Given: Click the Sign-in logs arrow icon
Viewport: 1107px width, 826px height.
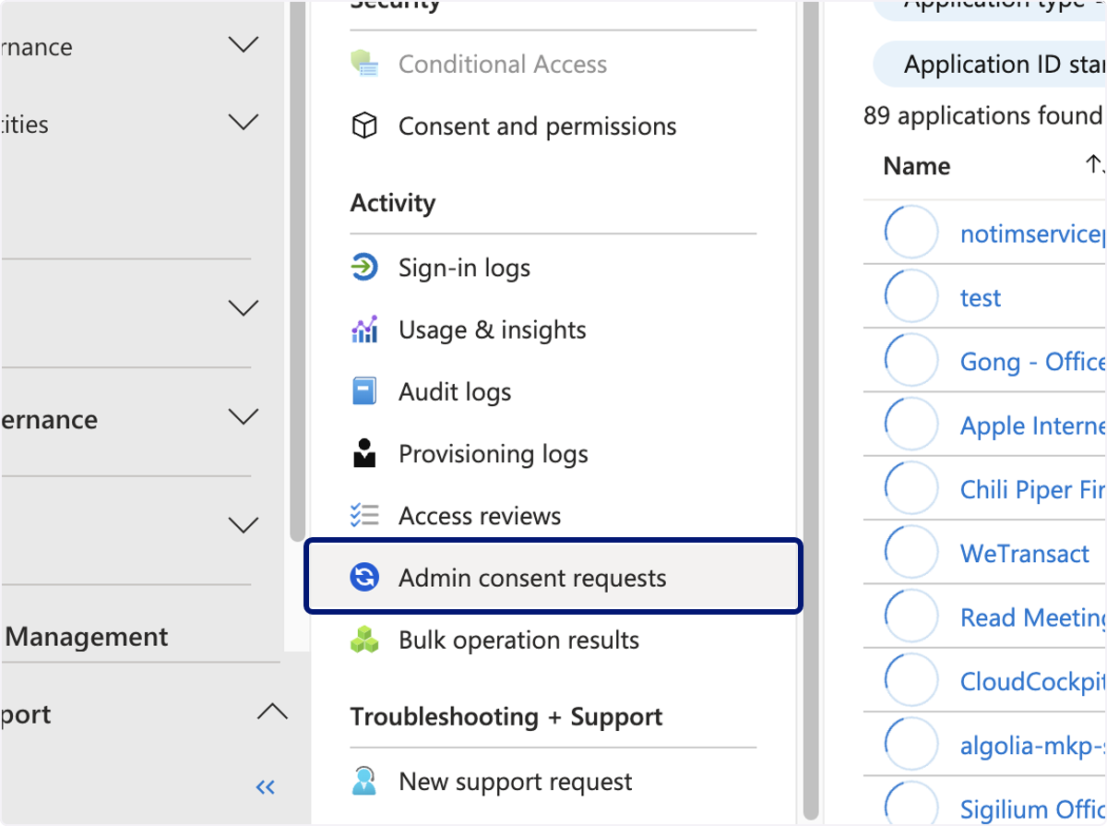Looking at the screenshot, I should tap(365, 269).
